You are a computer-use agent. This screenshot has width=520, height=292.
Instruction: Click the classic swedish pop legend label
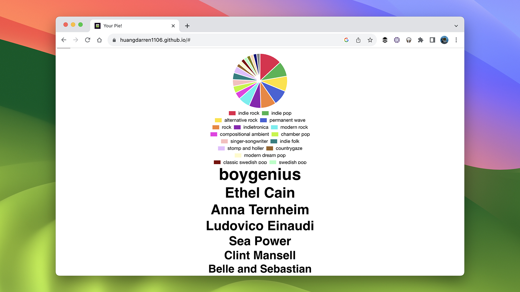pyautogui.click(x=245, y=162)
